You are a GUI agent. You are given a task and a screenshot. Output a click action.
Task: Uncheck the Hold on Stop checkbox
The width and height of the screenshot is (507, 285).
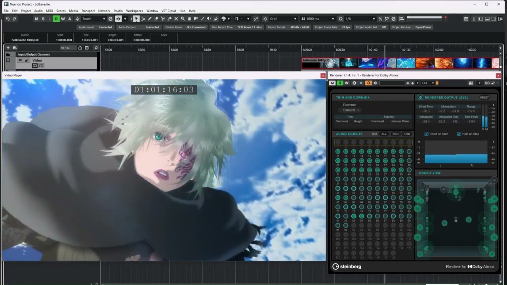point(459,134)
